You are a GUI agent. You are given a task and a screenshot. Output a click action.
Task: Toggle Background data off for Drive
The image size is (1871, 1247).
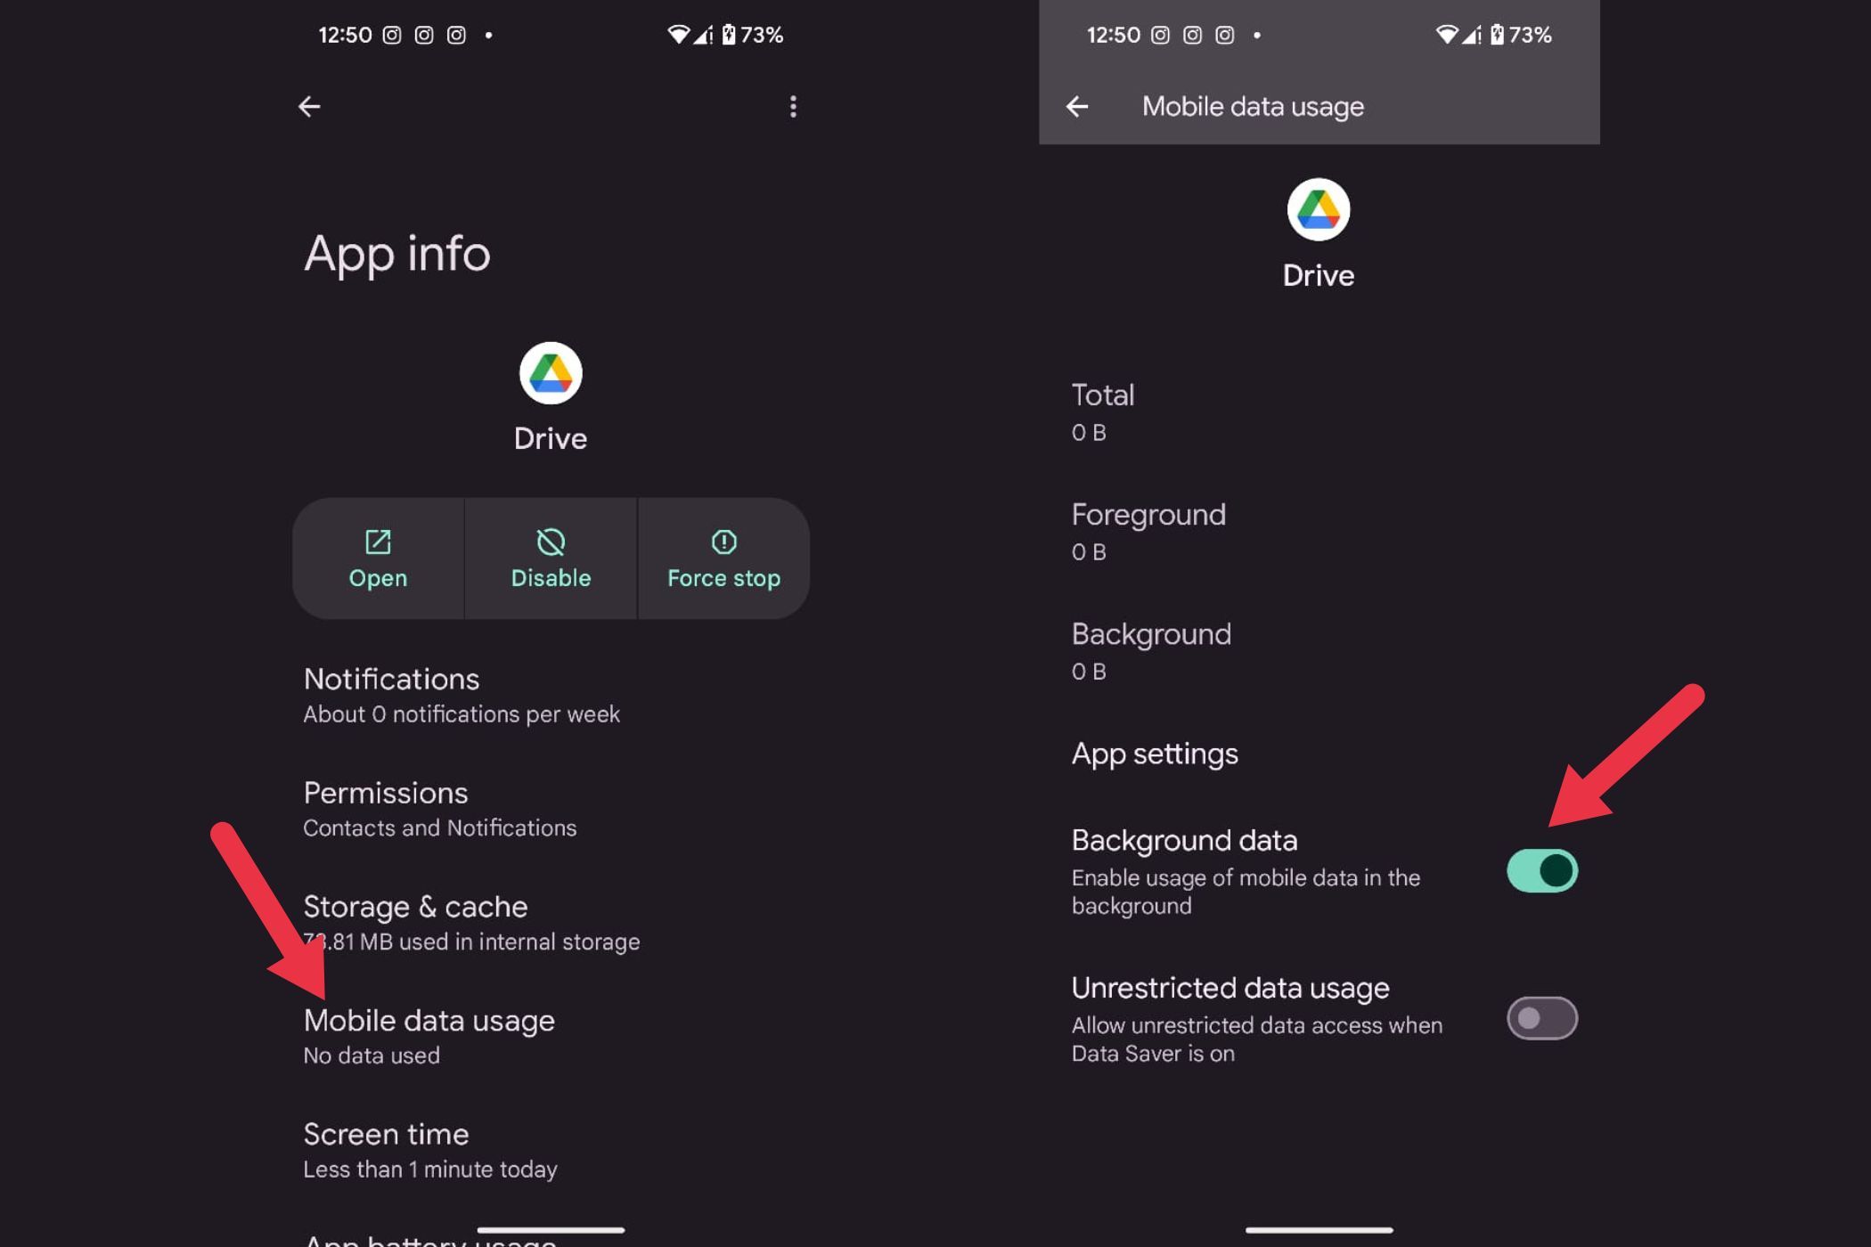pyautogui.click(x=1542, y=870)
